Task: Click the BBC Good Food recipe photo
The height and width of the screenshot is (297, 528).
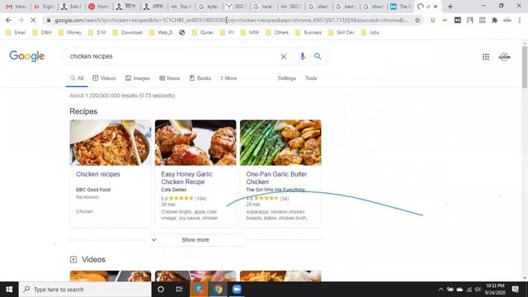Action: coord(111,143)
